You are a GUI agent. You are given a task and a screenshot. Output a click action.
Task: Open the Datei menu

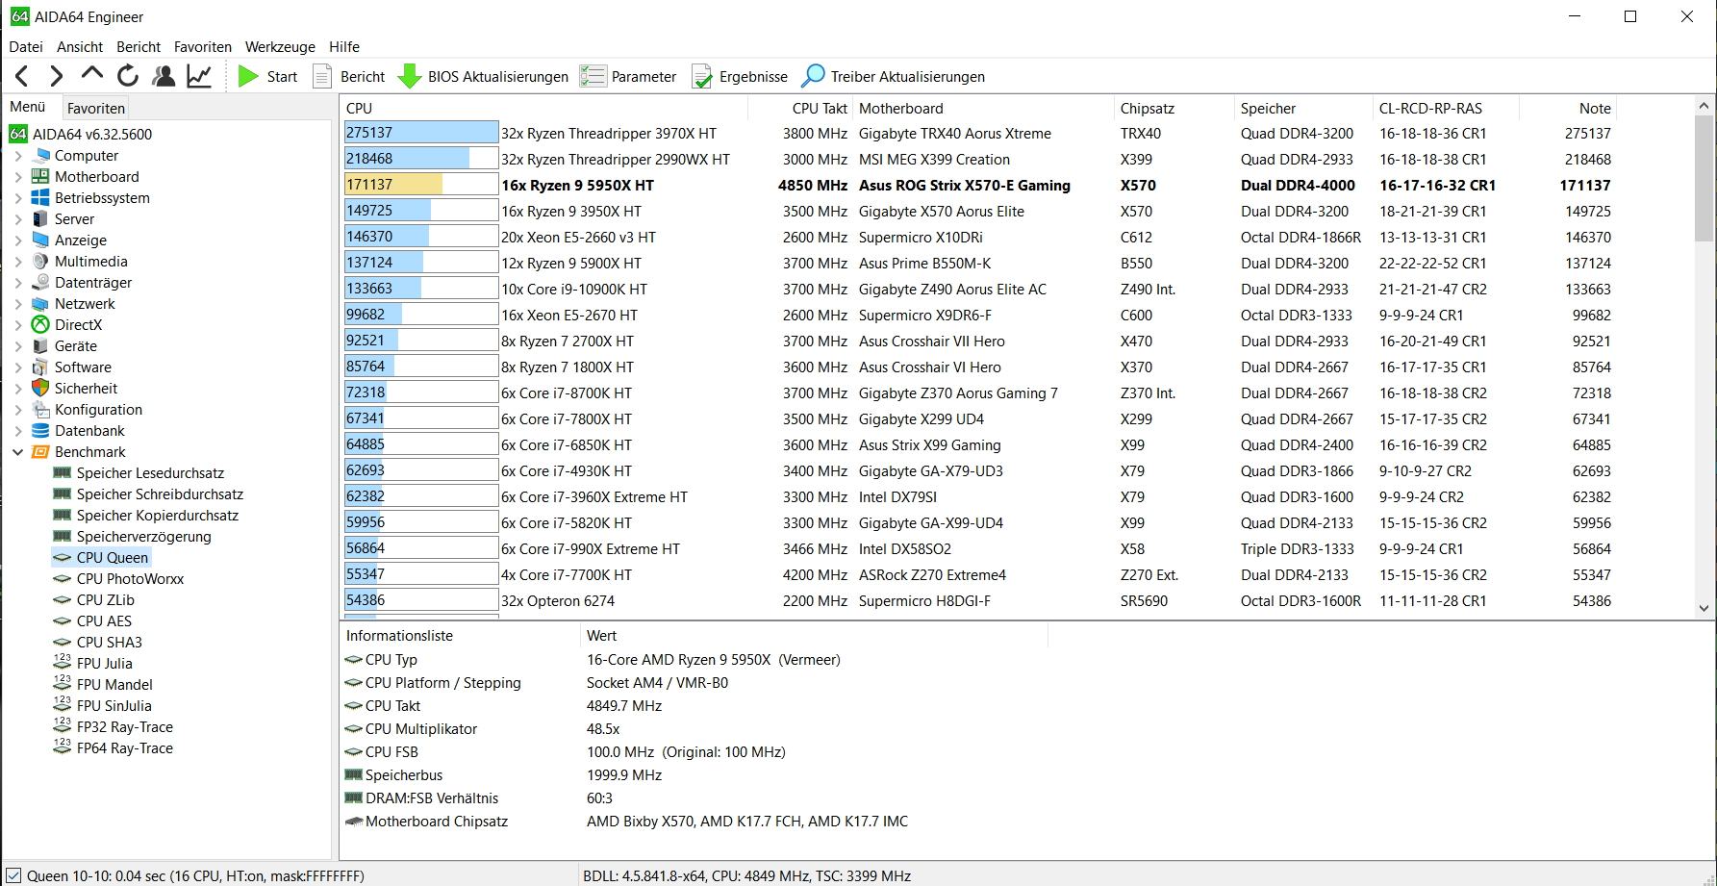coord(26,46)
